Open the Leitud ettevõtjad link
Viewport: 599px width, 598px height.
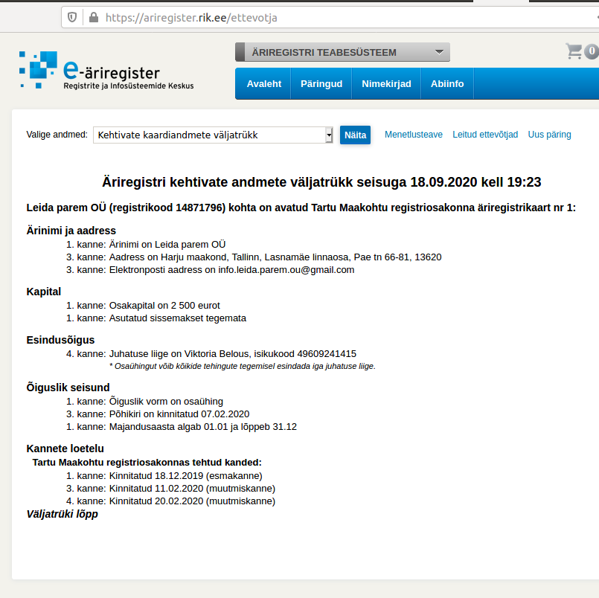pyautogui.click(x=485, y=135)
